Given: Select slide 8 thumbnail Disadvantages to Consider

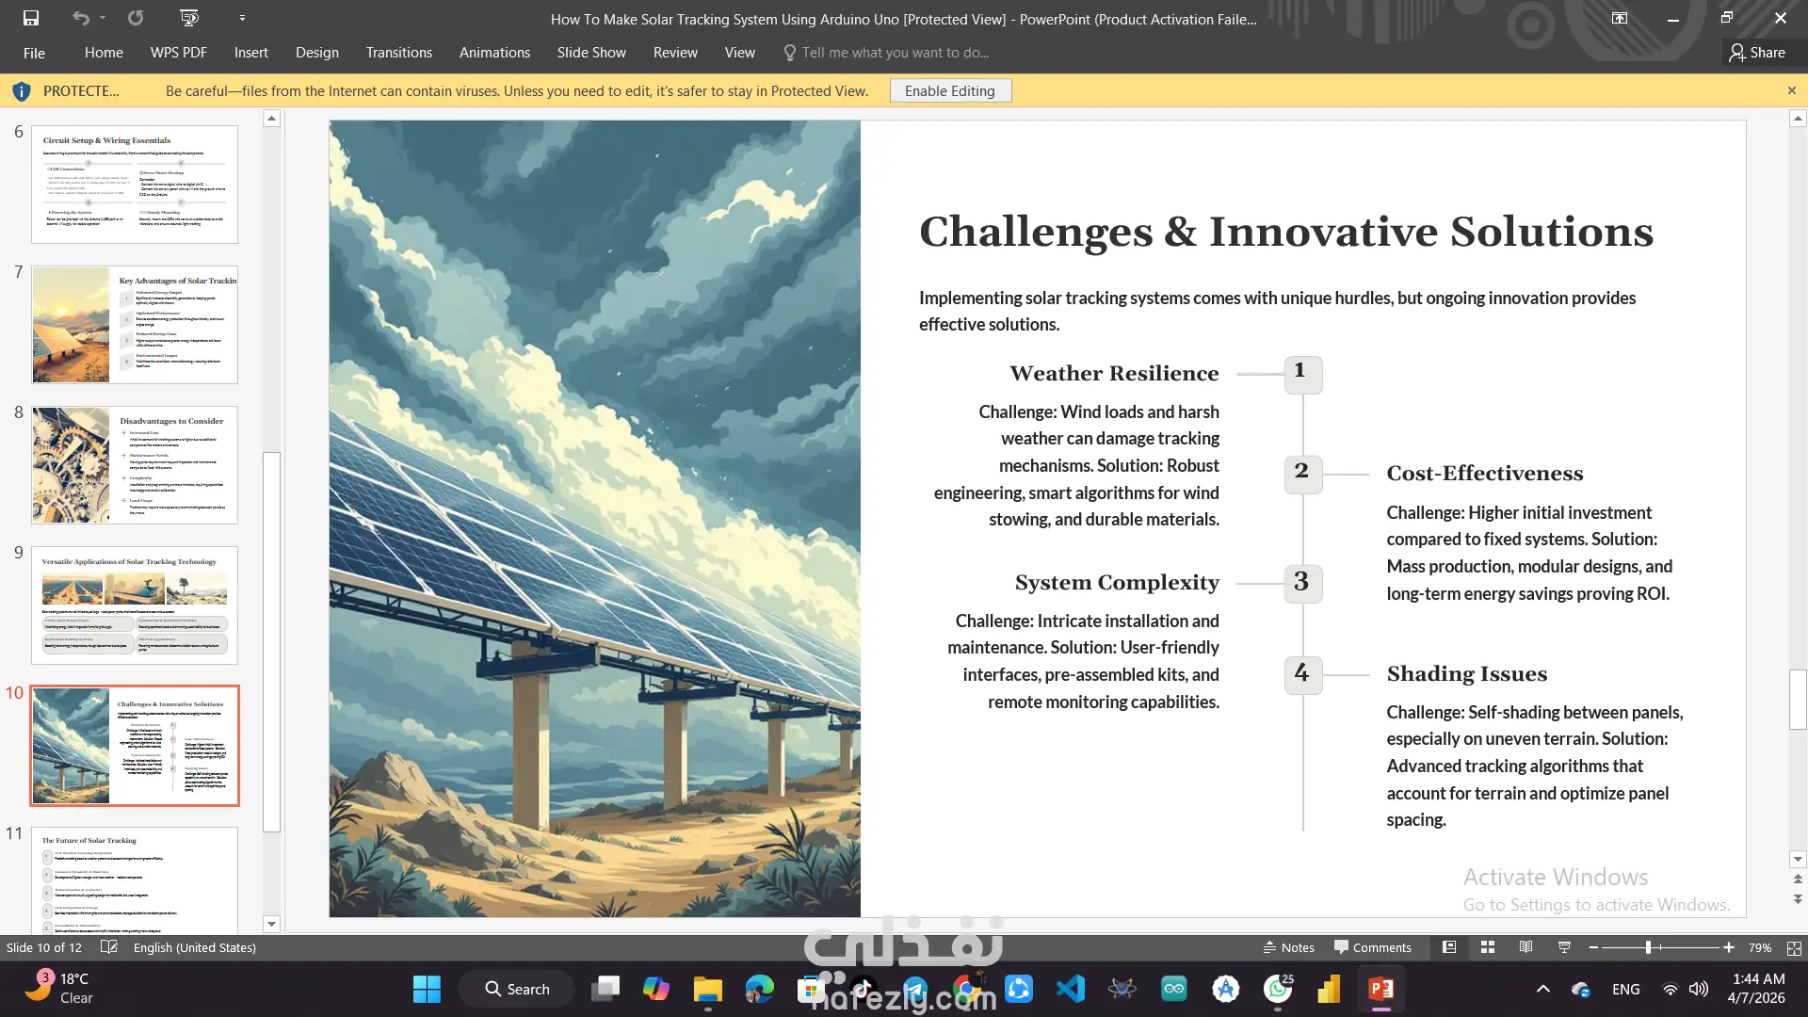Looking at the screenshot, I should pos(135,465).
